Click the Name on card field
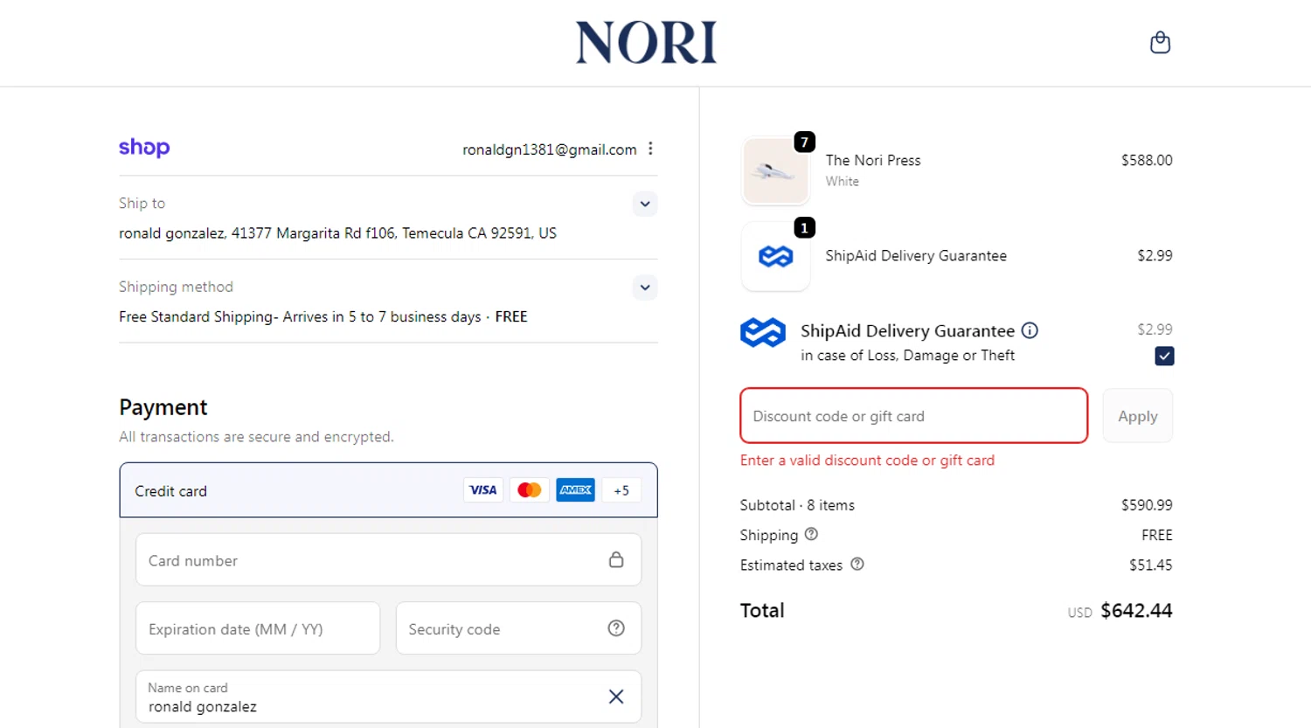Image resolution: width=1311 pixels, height=728 pixels. pos(388,697)
